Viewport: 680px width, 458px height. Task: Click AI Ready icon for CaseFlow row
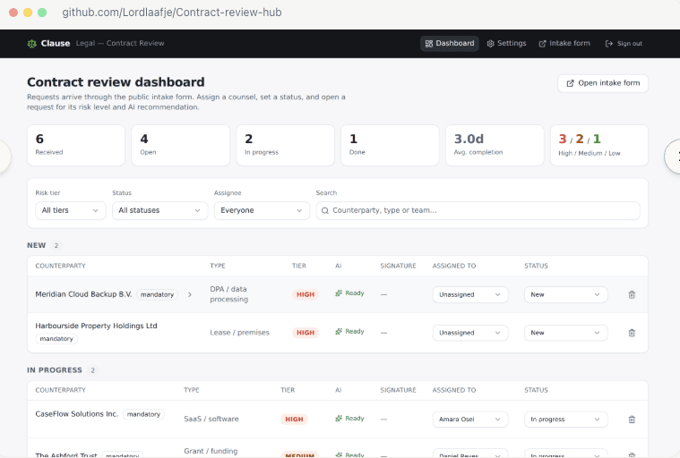click(339, 419)
